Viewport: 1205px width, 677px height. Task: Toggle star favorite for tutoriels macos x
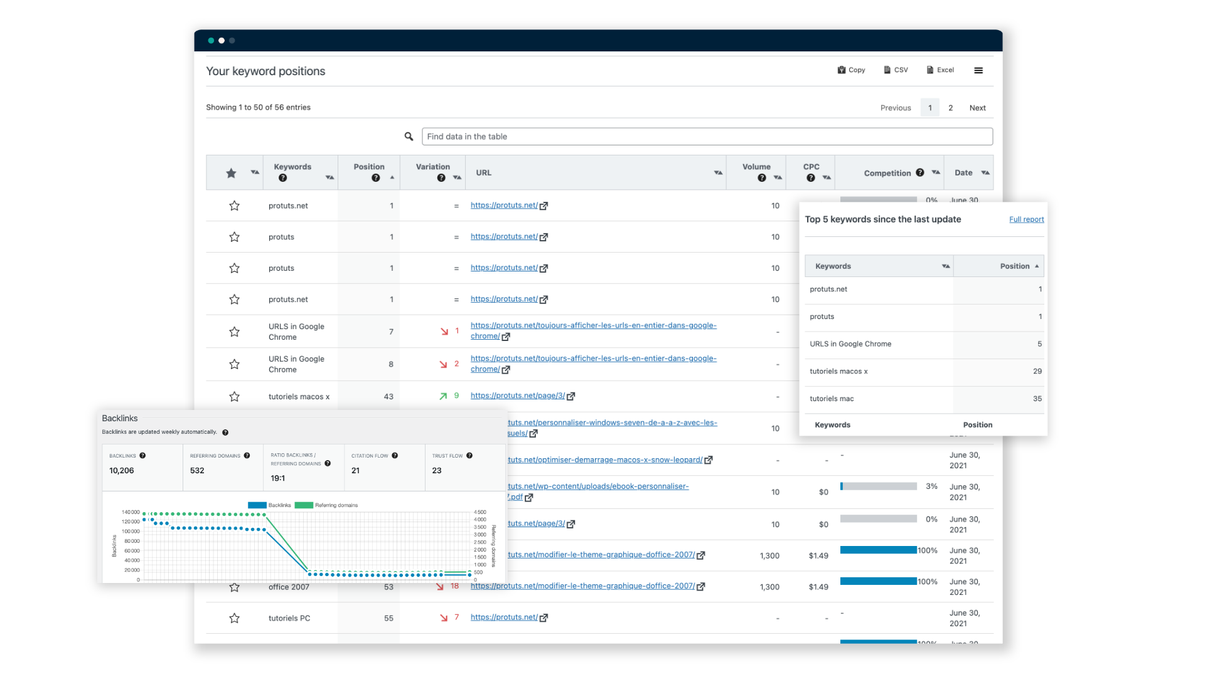[234, 395]
